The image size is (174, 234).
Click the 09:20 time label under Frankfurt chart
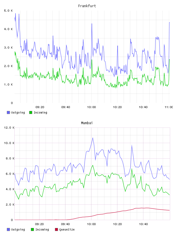(40, 107)
